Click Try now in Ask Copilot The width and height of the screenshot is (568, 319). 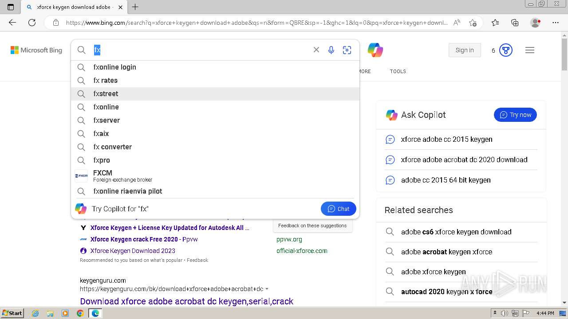[x=515, y=115]
